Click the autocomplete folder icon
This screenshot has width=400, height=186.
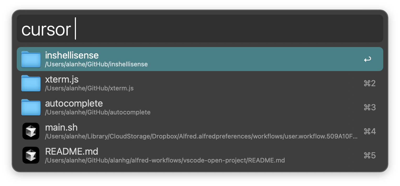click(31, 107)
